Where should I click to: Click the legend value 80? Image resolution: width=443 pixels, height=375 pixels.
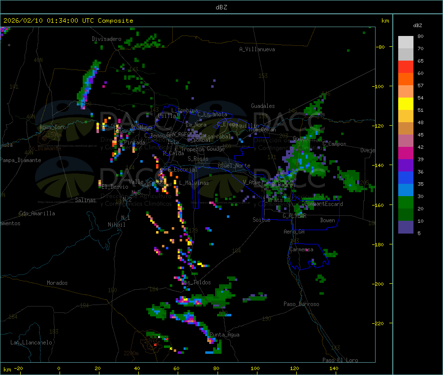[x=420, y=36]
